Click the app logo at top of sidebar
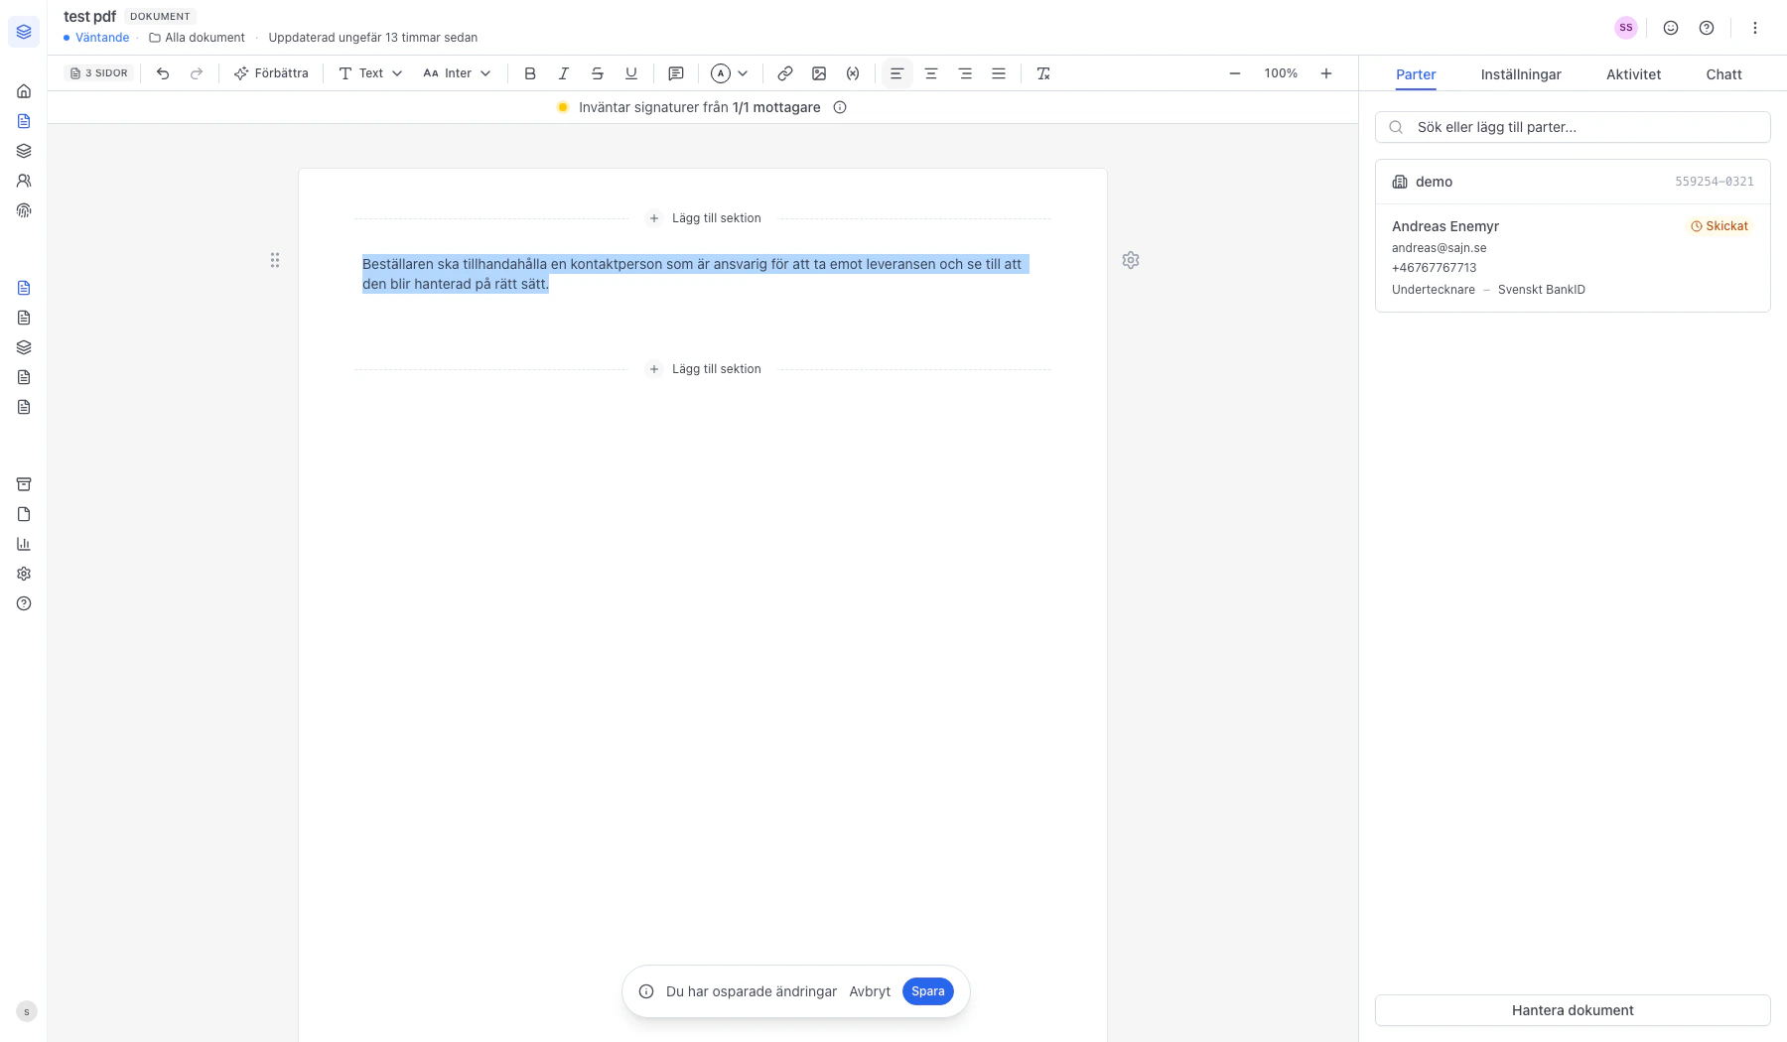 (x=24, y=32)
